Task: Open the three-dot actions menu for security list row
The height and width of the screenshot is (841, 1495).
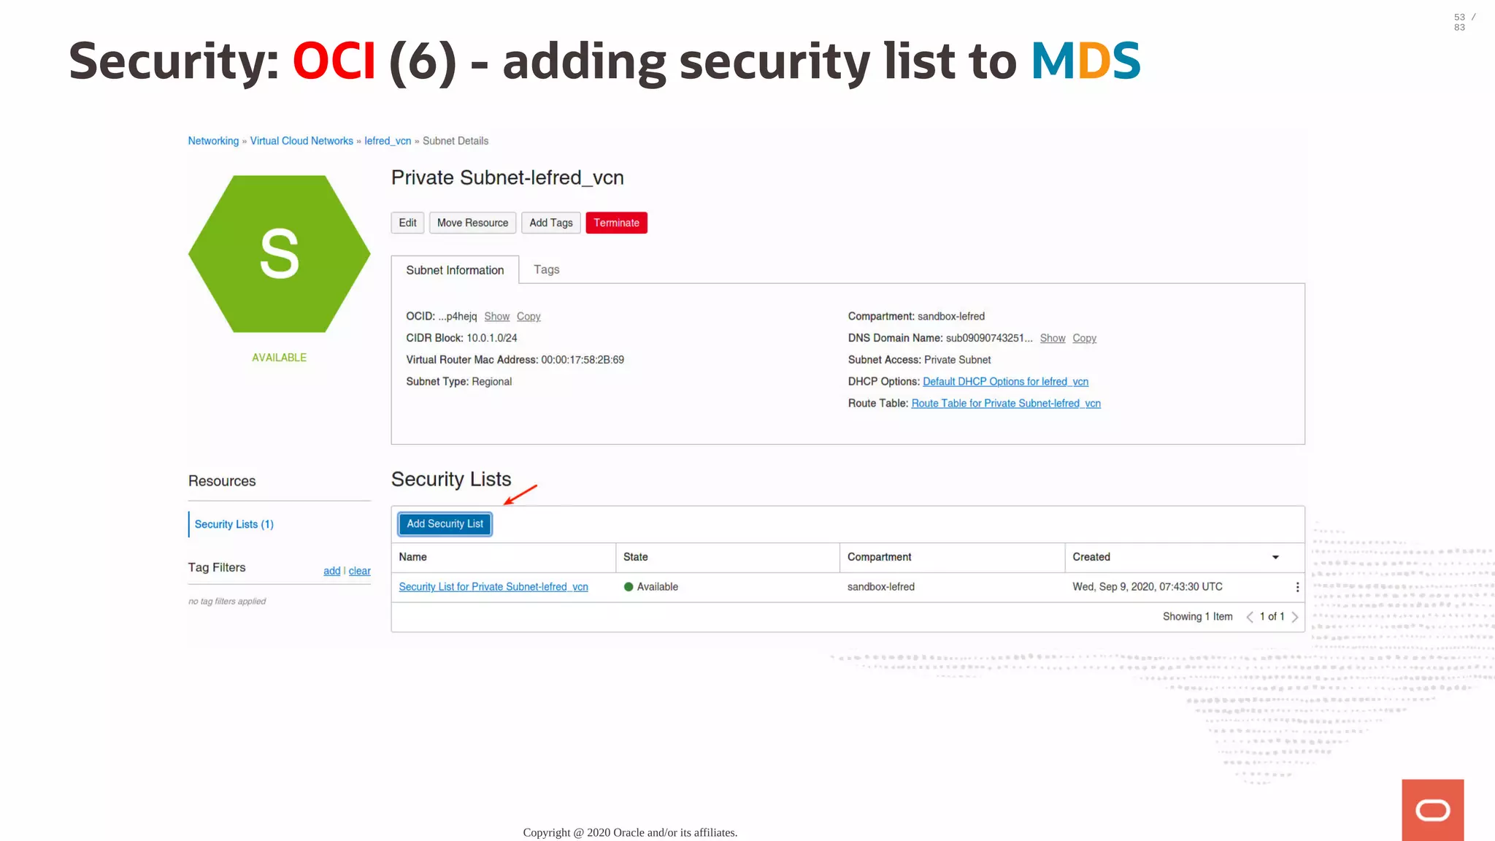Action: pyautogui.click(x=1297, y=587)
